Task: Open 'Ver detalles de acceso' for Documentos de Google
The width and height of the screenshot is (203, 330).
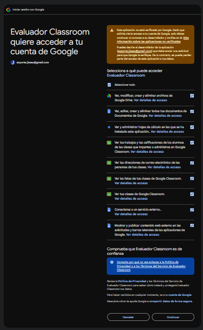Action: tap(165, 116)
